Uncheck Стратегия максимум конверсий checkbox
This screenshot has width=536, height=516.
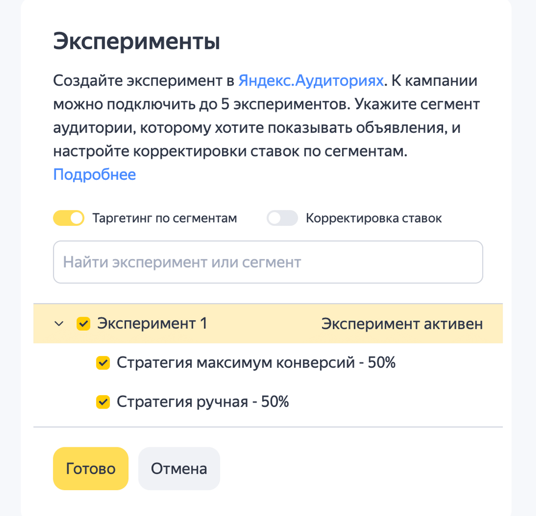click(x=103, y=363)
